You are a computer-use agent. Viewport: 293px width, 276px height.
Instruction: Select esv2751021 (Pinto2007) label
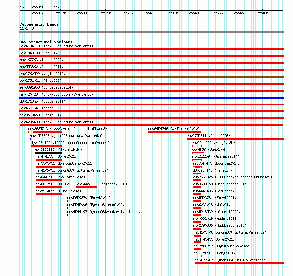point(41,80)
